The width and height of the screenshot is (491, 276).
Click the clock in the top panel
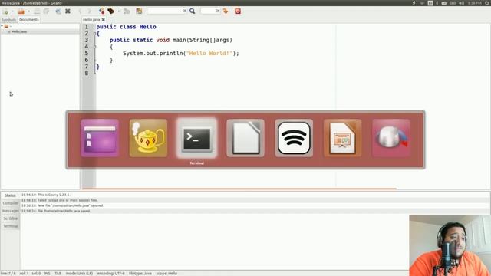(475, 3)
